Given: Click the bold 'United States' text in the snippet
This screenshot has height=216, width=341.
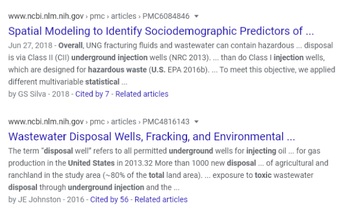Looking at the screenshot, I should pyautogui.click(x=91, y=163).
